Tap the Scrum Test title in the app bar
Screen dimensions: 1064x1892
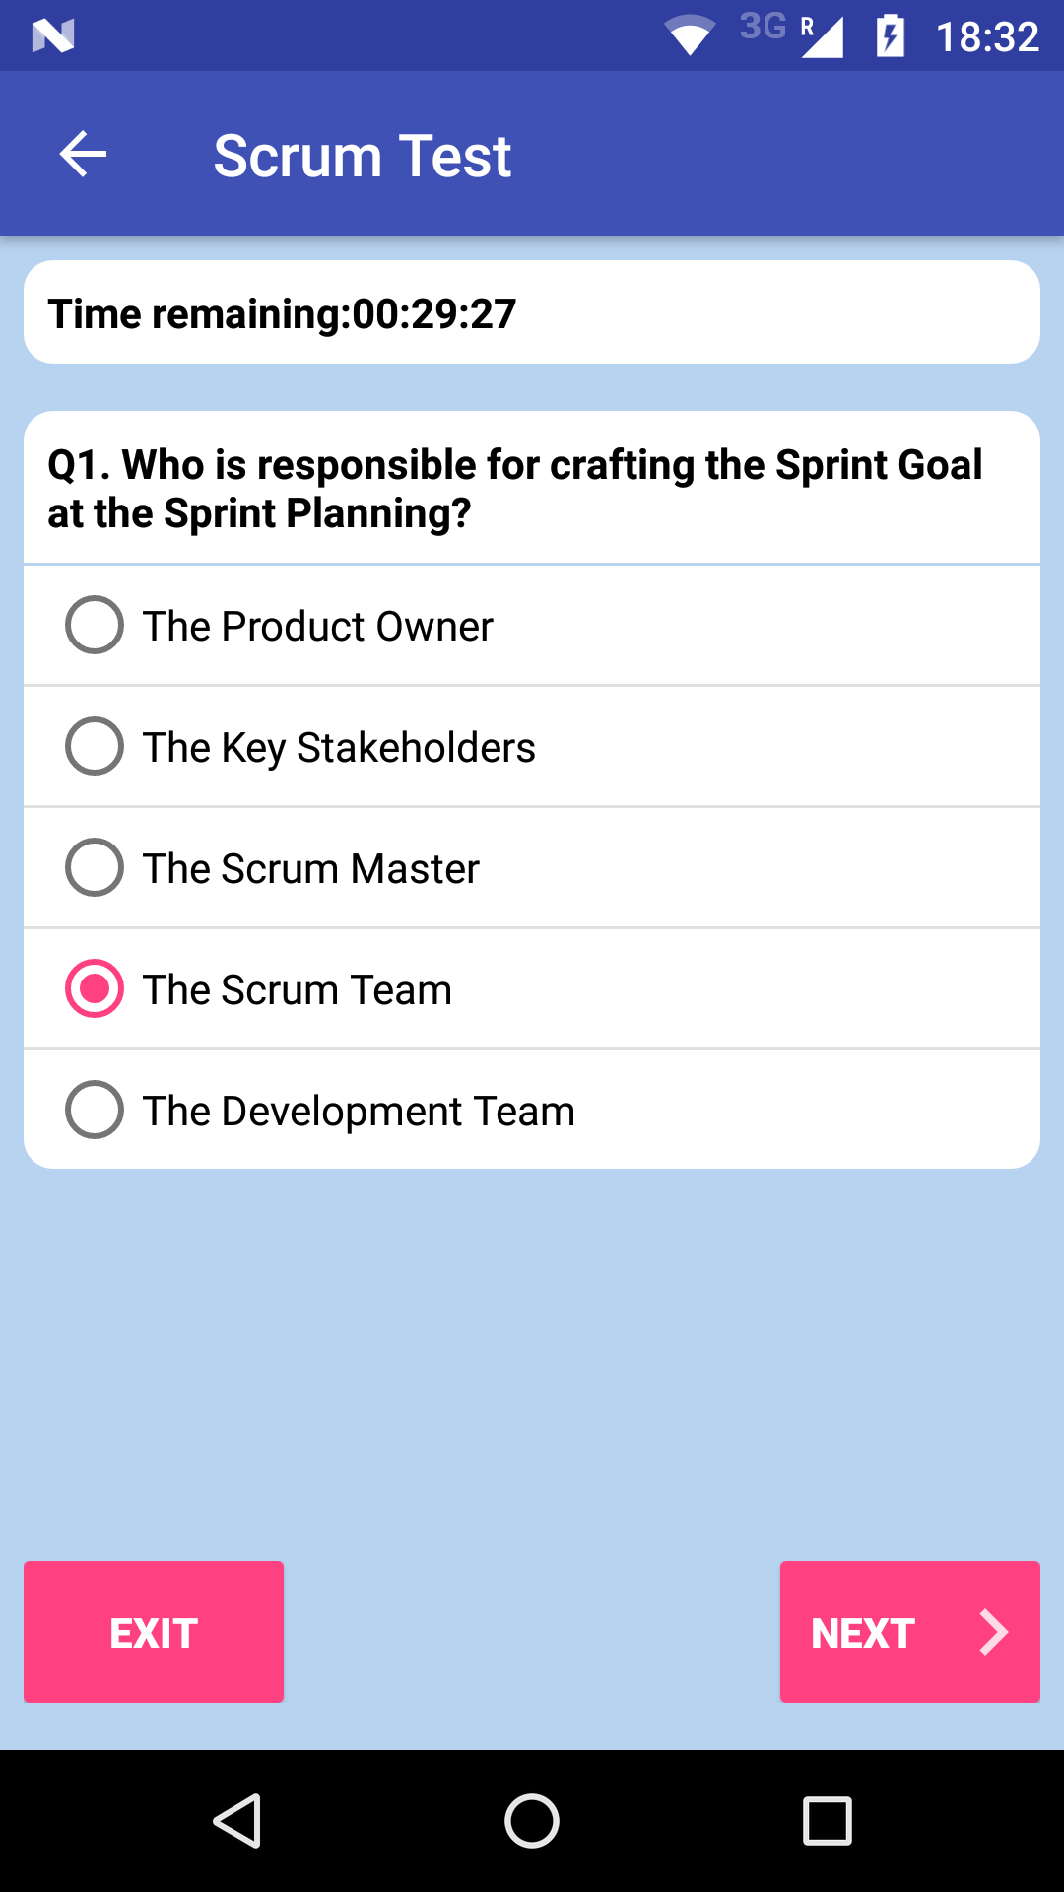pyautogui.click(x=363, y=154)
